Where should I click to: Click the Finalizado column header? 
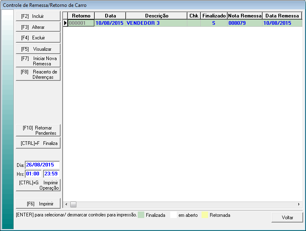[214, 15]
